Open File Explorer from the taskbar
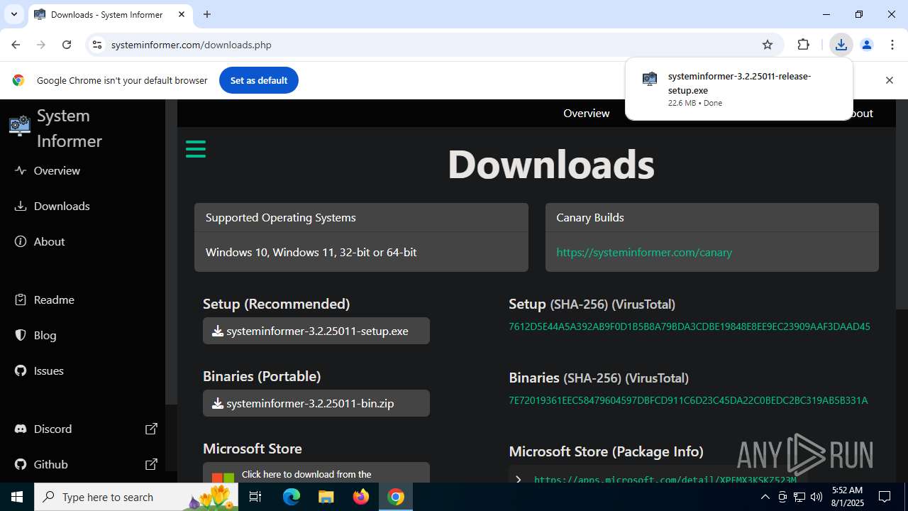Viewport: 908px width, 511px height. point(326,497)
